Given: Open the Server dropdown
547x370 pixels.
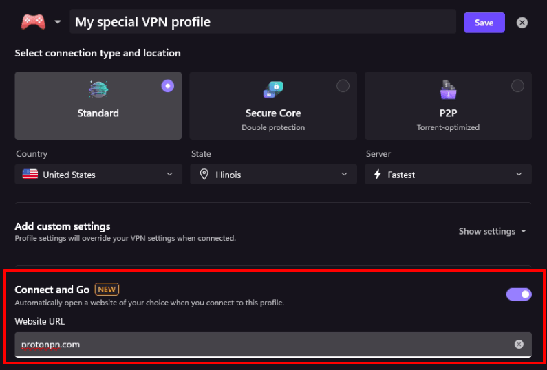Looking at the screenshot, I should tap(448, 175).
